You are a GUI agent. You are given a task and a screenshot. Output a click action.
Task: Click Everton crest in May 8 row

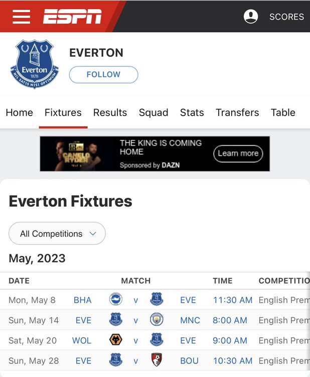point(157,300)
